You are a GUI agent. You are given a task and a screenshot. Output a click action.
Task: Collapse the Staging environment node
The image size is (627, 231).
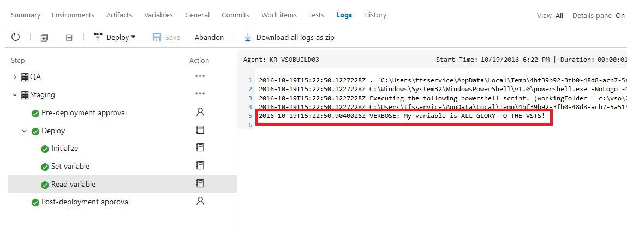pos(15,95)
